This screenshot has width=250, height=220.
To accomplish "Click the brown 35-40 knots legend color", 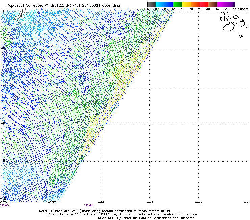I will pyautogui.click(x=213, y=4).
